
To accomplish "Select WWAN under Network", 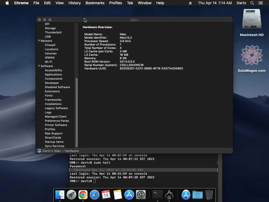I will click(50, 58).
